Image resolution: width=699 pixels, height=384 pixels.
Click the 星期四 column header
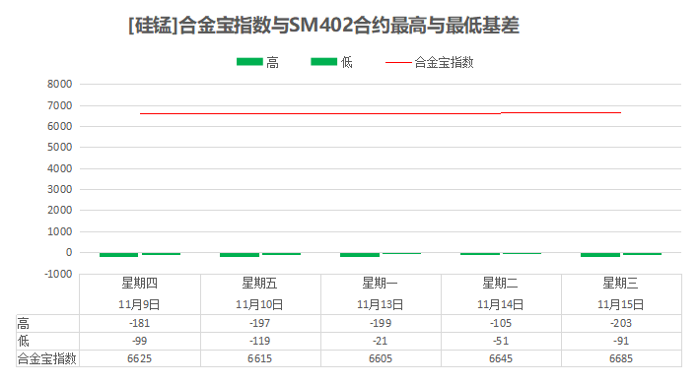pyautogui.click(x=140, y=283)
